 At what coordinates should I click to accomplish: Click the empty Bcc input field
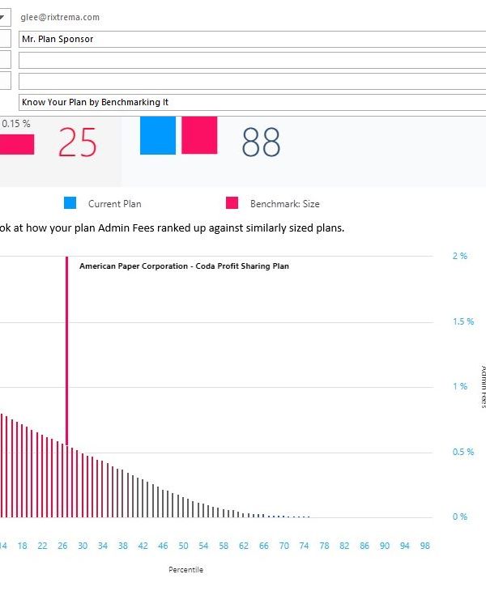[x=243, y=81]
